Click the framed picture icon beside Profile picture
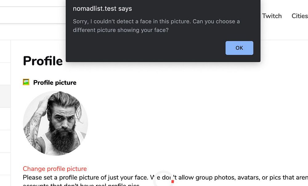Image resolution: width=308 pixels, height=186 pixels. click(x=26, y=82)
